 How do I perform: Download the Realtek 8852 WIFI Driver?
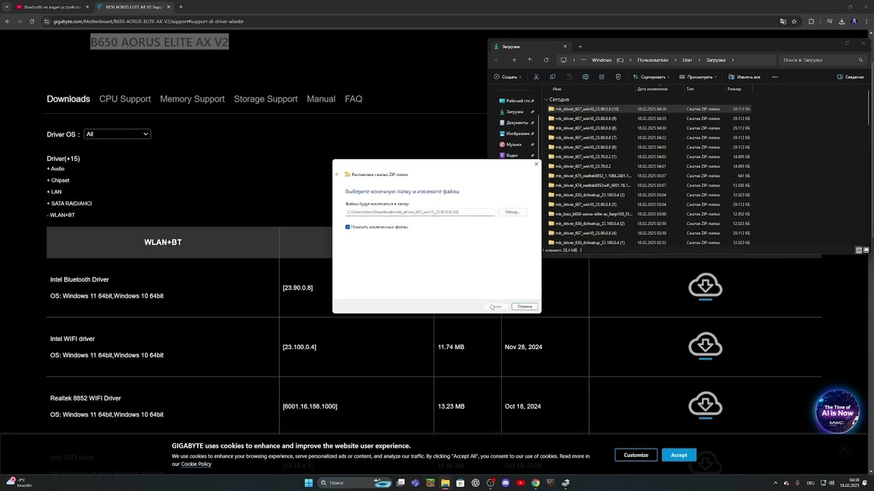point(705,404)
